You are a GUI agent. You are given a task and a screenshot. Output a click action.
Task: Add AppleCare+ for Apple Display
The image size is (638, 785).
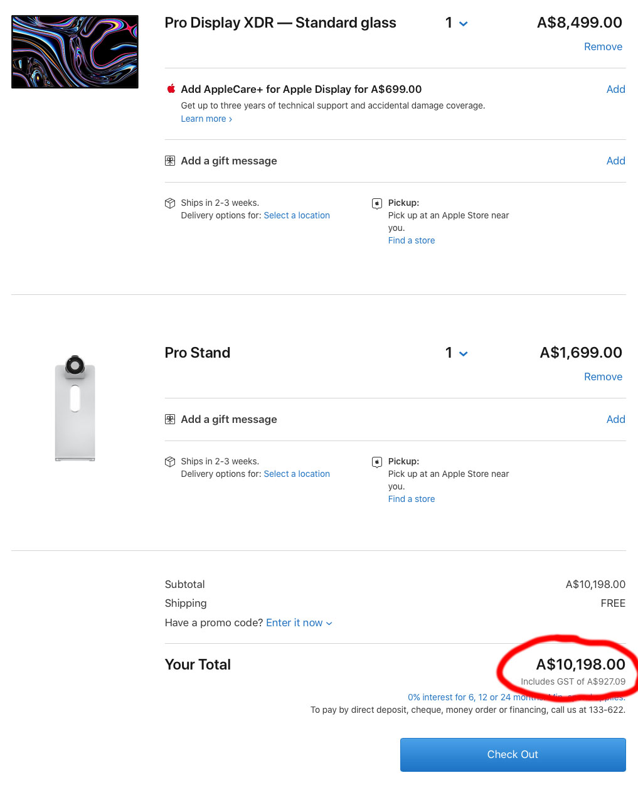pos(615,89)
